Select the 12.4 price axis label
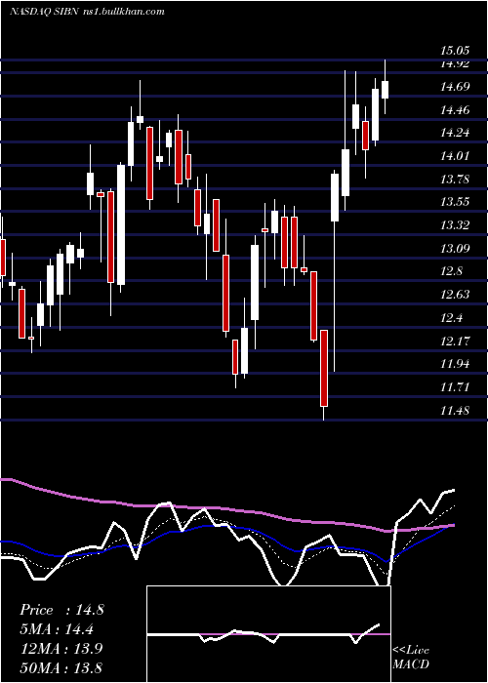Image resolution: width=488 pixels, height=683 pixels. pyautogui.click(x=452, y=318)
